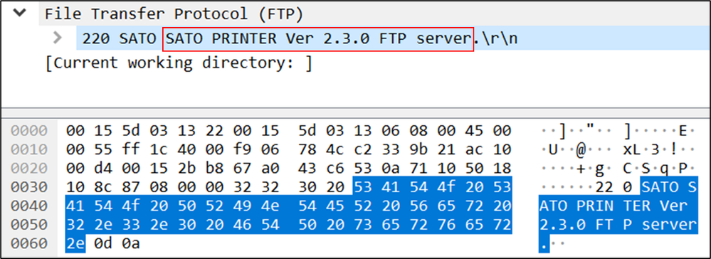This screenshot has height=259, width=711.
Task: Click hex offset 0010 row label
Action: tap(29, 149)
